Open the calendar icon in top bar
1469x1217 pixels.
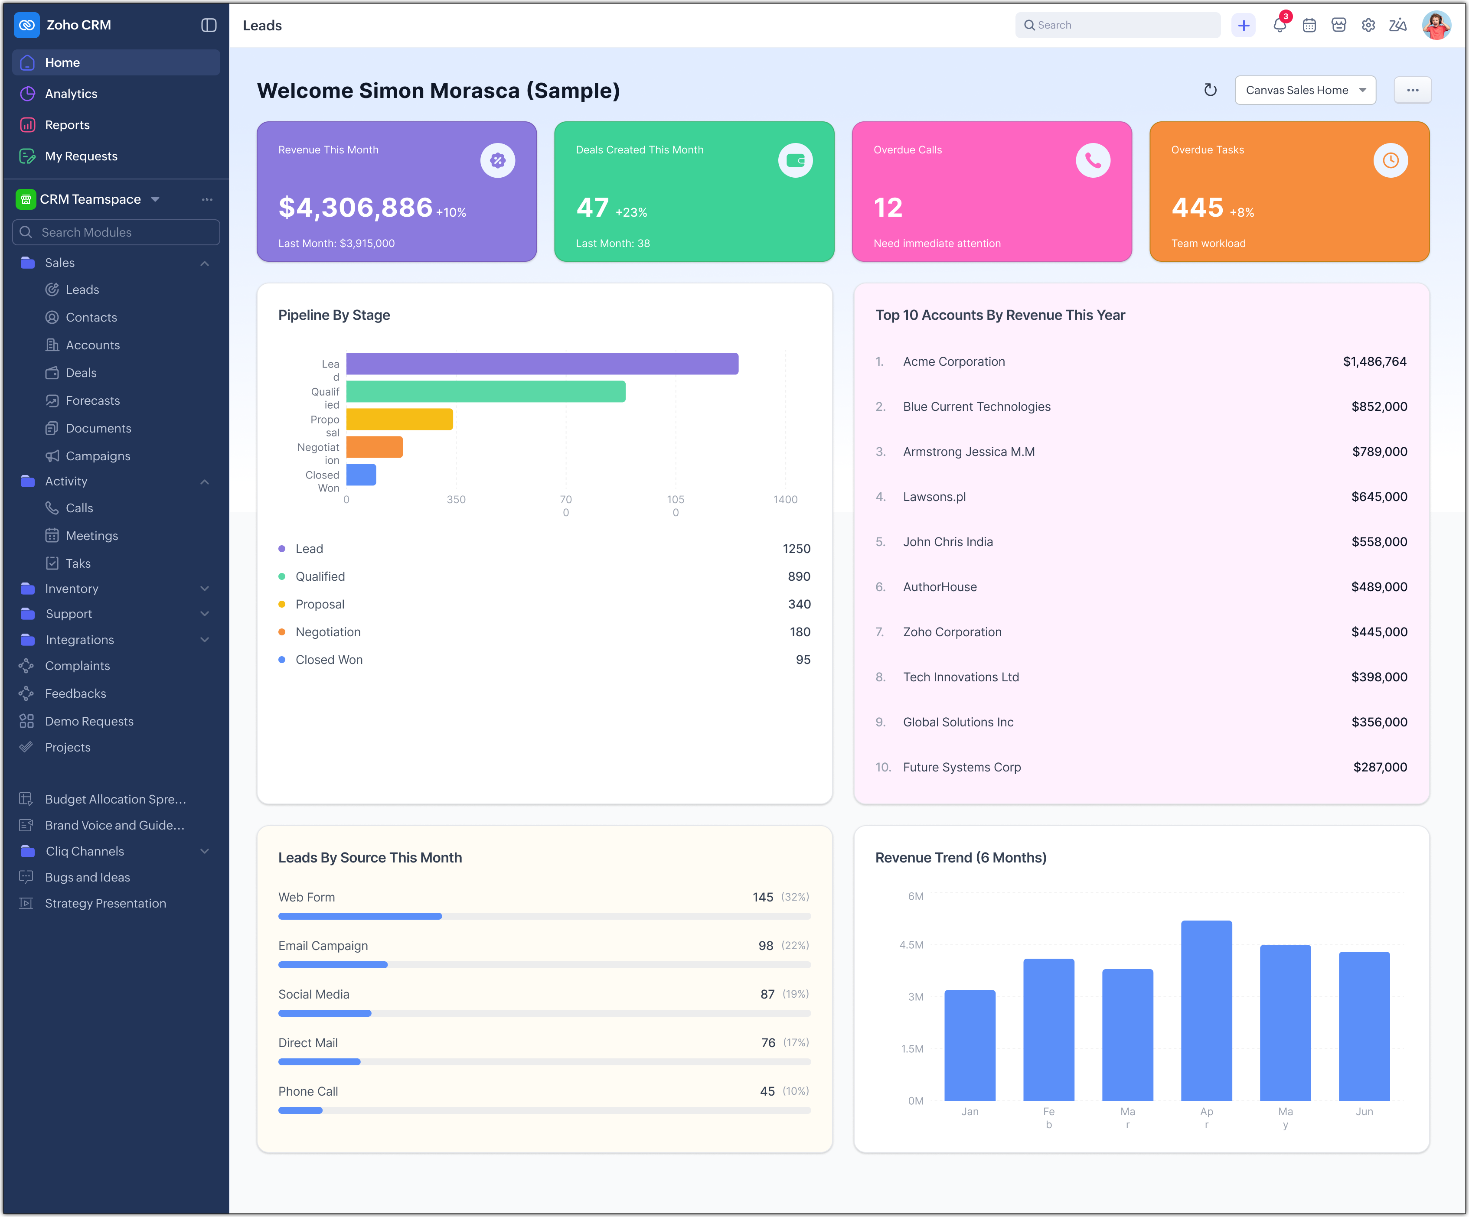coord(1309,25)
